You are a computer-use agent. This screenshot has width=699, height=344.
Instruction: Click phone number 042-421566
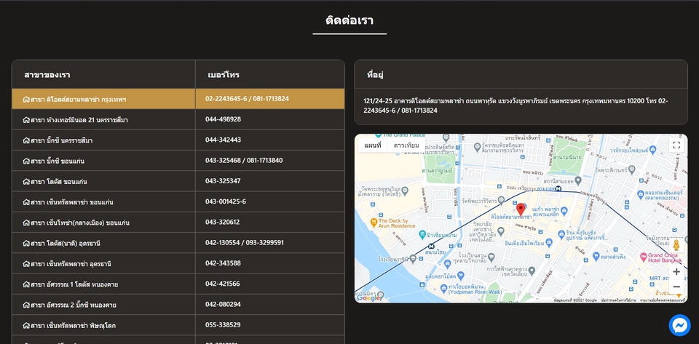(223, 284)
